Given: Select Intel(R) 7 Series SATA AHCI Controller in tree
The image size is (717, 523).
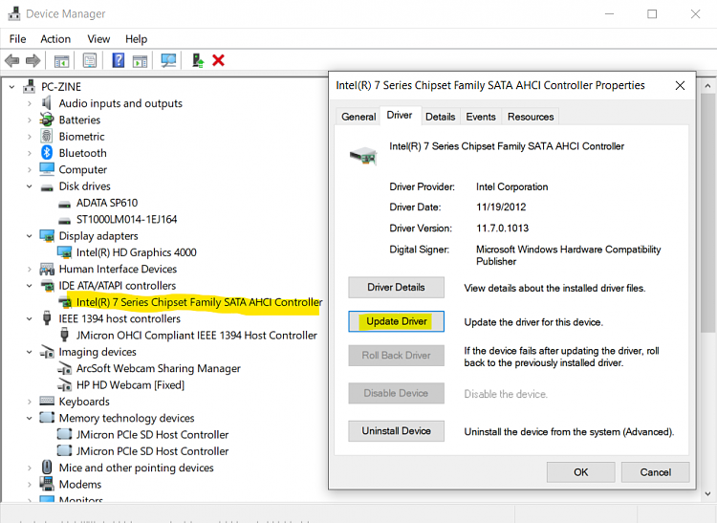Looking at the screenshot, I should tap(199, 302).
